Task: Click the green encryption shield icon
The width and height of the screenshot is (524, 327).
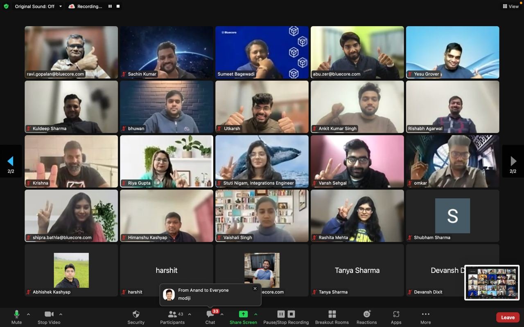Action: [x=6, y=7]
